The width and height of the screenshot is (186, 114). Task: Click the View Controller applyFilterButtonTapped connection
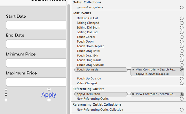coord(157,72)
